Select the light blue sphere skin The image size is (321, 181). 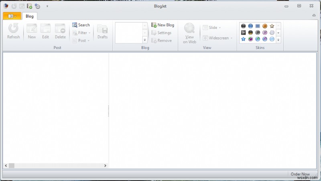click(x=272, y=39)
